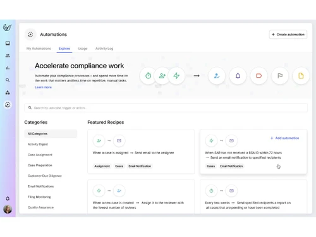The height and width of the screenshot is (237, 316).
Task: Open the user profile avatar
Action: [x=8, y=209]
